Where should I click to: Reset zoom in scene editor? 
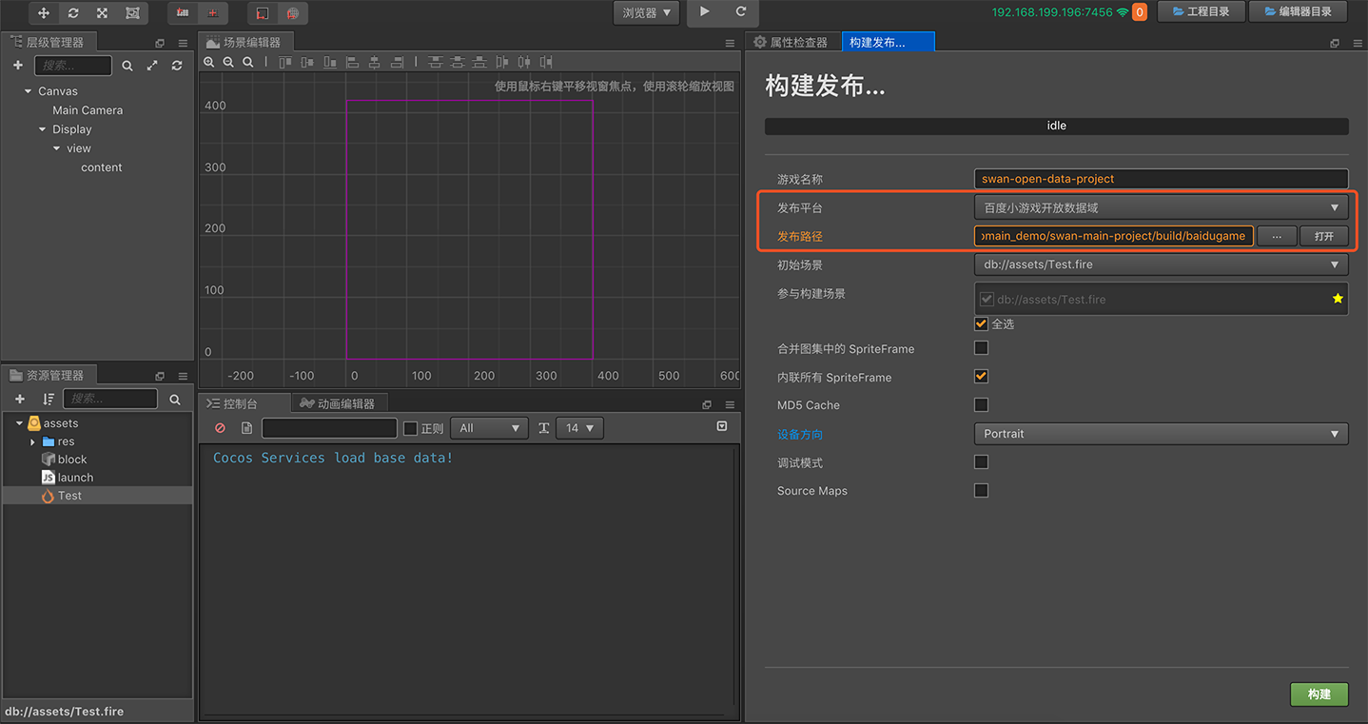pyautogui.click(x=248, y=62)
